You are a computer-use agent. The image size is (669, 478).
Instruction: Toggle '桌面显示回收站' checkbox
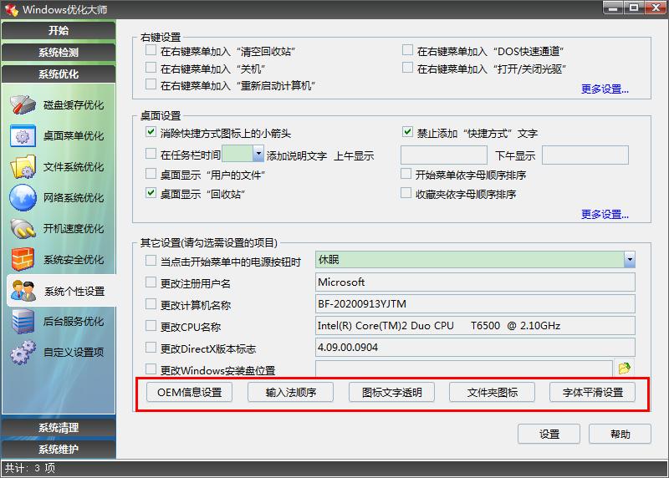151,193
